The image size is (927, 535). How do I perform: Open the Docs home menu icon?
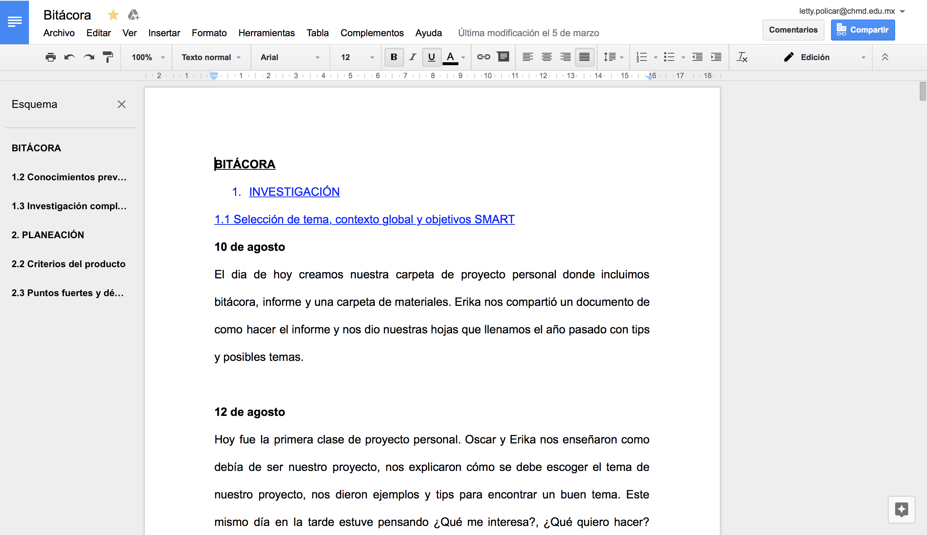pos(14,22)
